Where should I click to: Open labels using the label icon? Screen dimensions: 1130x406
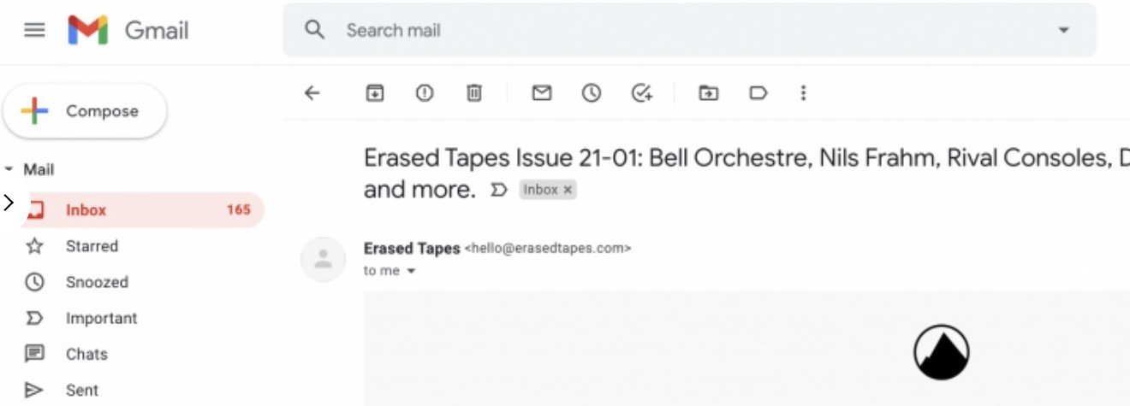[758, 93]
